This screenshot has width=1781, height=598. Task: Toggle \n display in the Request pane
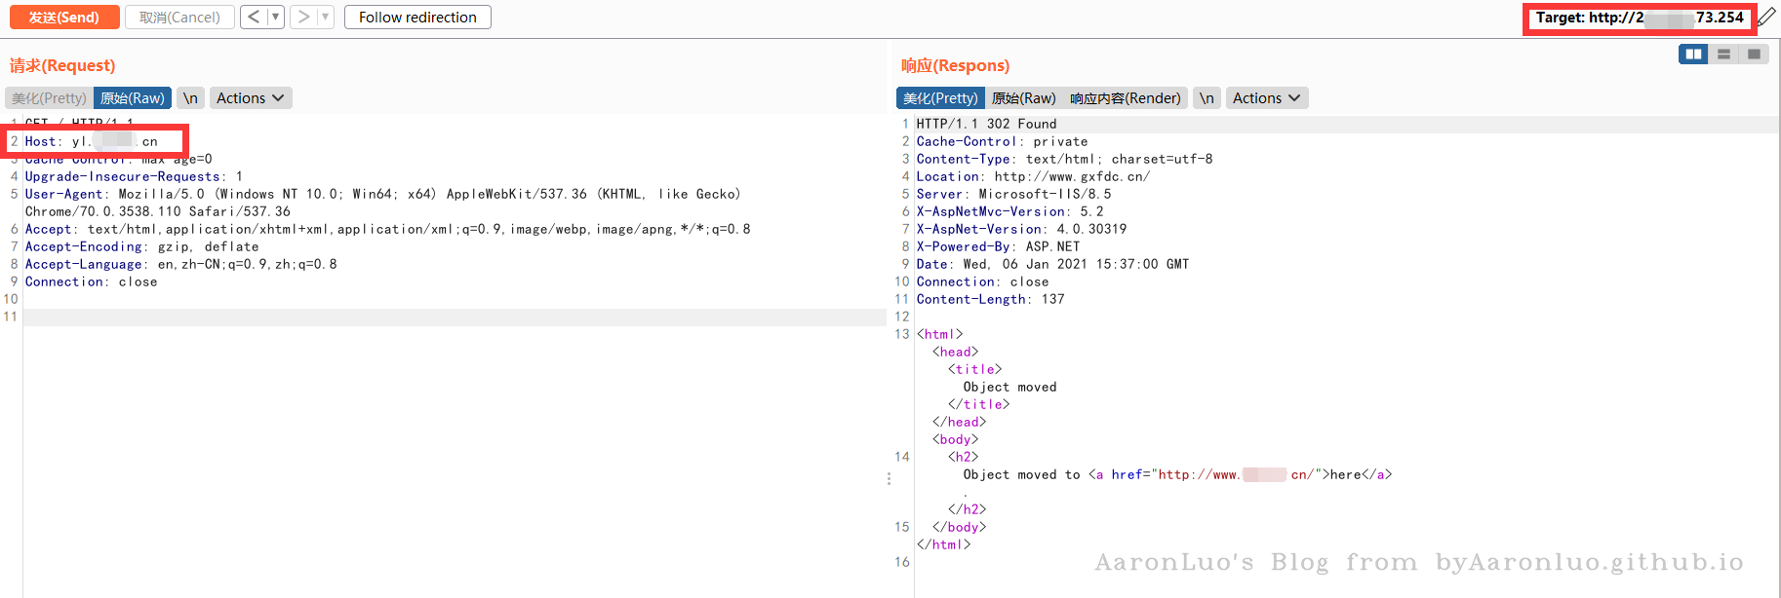point(190,98)
